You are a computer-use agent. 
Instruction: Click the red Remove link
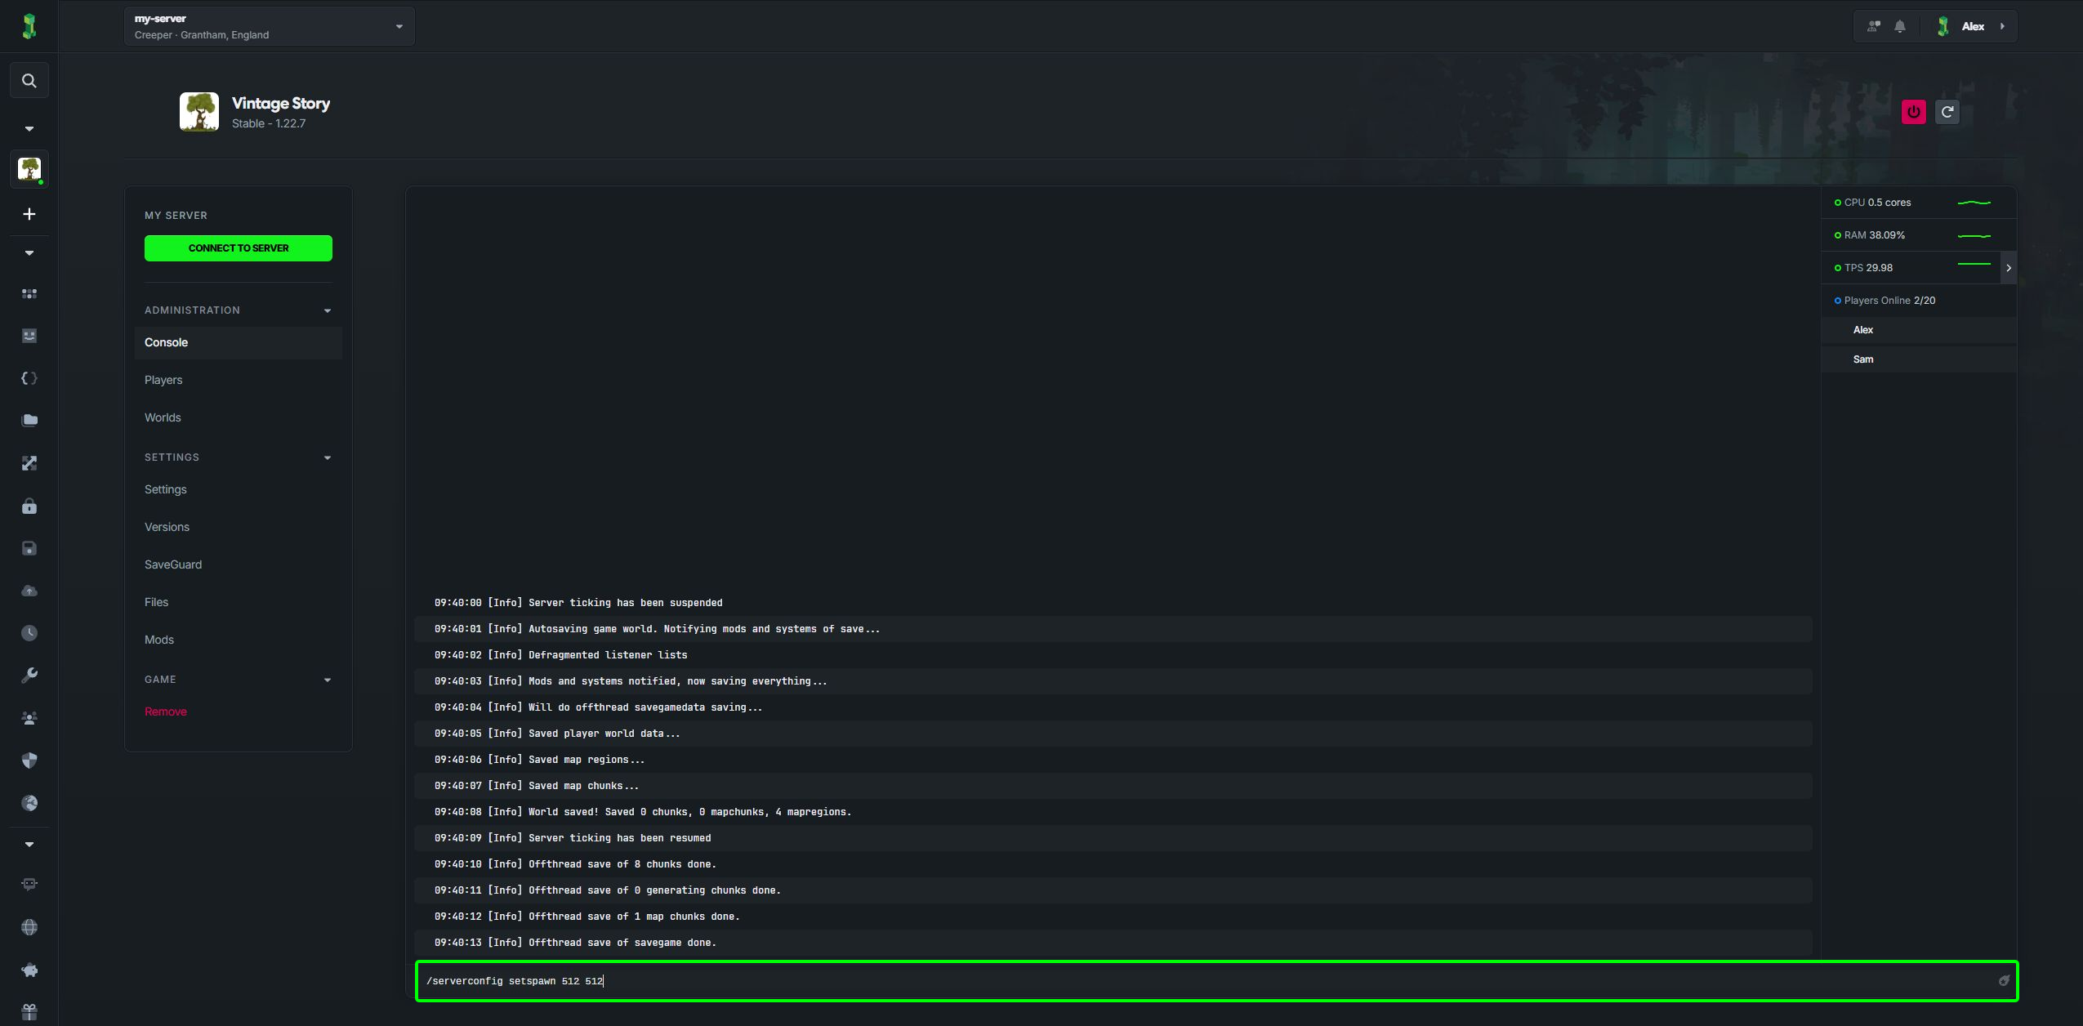(166, 712)
